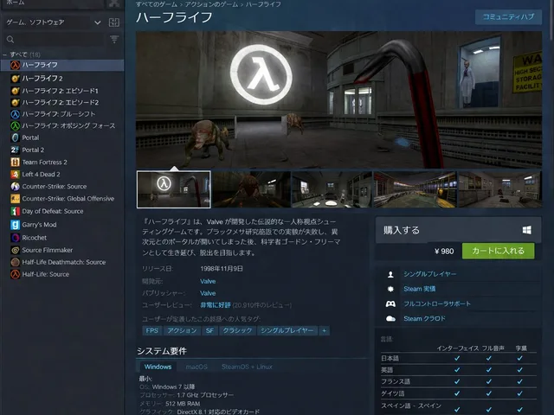Select the second screenshot thumbnail with zombie
554x415 pixels.
click(251, 189)
